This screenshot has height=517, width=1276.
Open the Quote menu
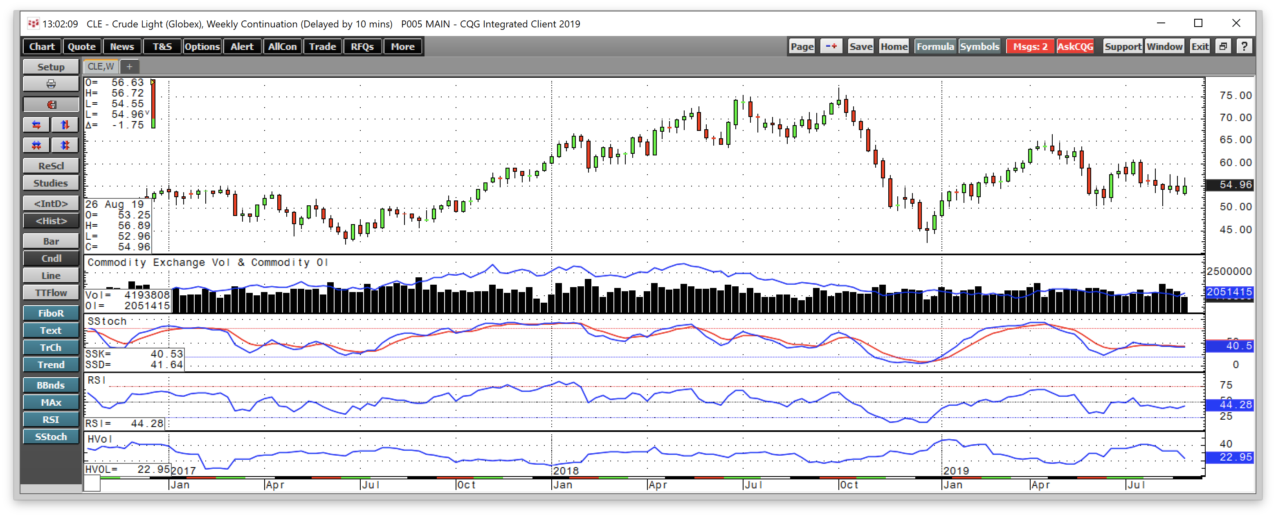[82, 47]
